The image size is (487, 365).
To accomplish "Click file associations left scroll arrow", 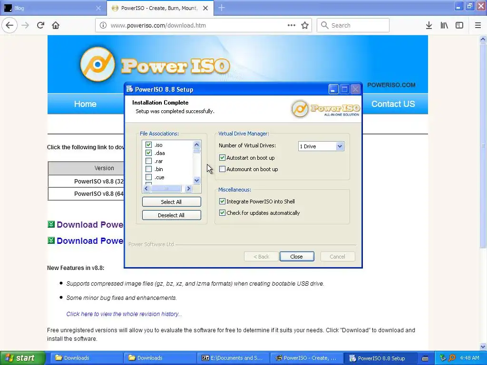I will coord(146,188).
